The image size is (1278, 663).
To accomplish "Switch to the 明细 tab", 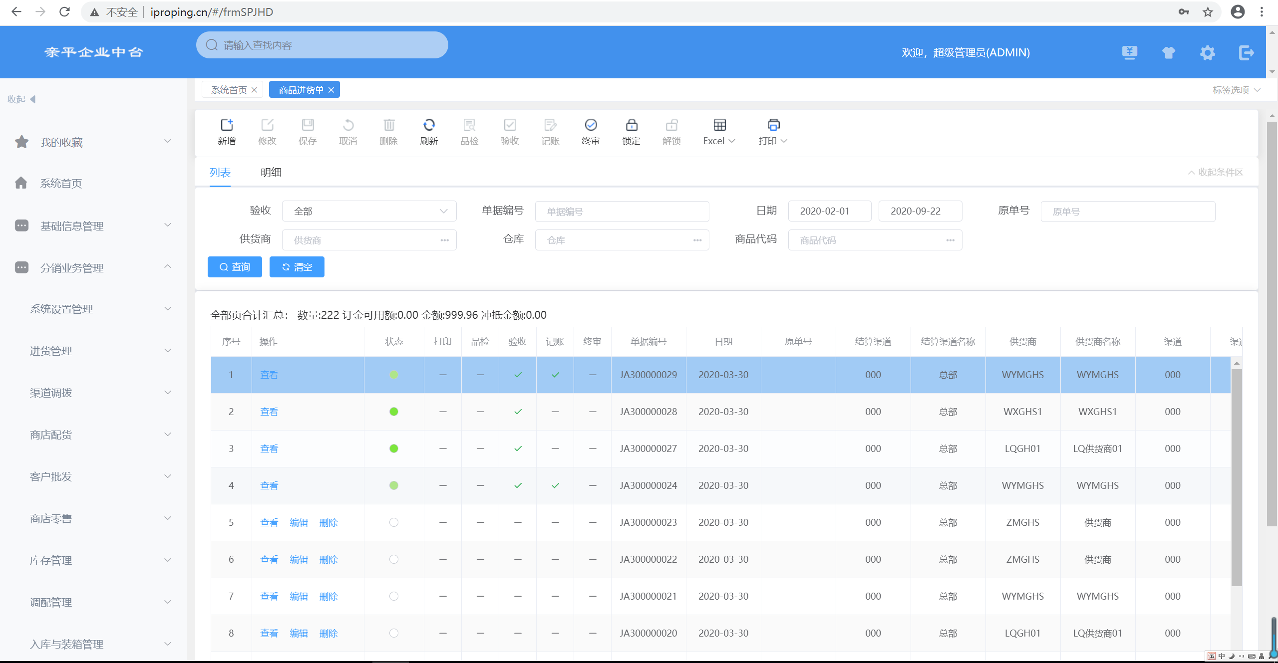I will [x=271, y=173].
